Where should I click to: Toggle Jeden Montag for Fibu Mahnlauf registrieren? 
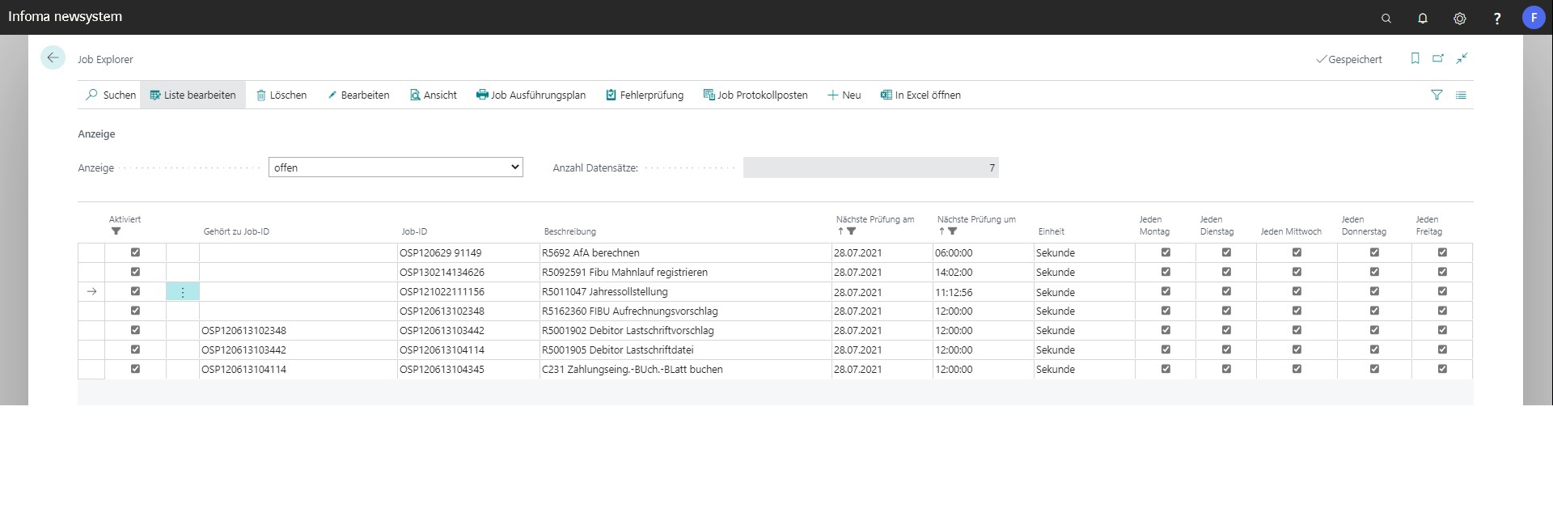1166,272
